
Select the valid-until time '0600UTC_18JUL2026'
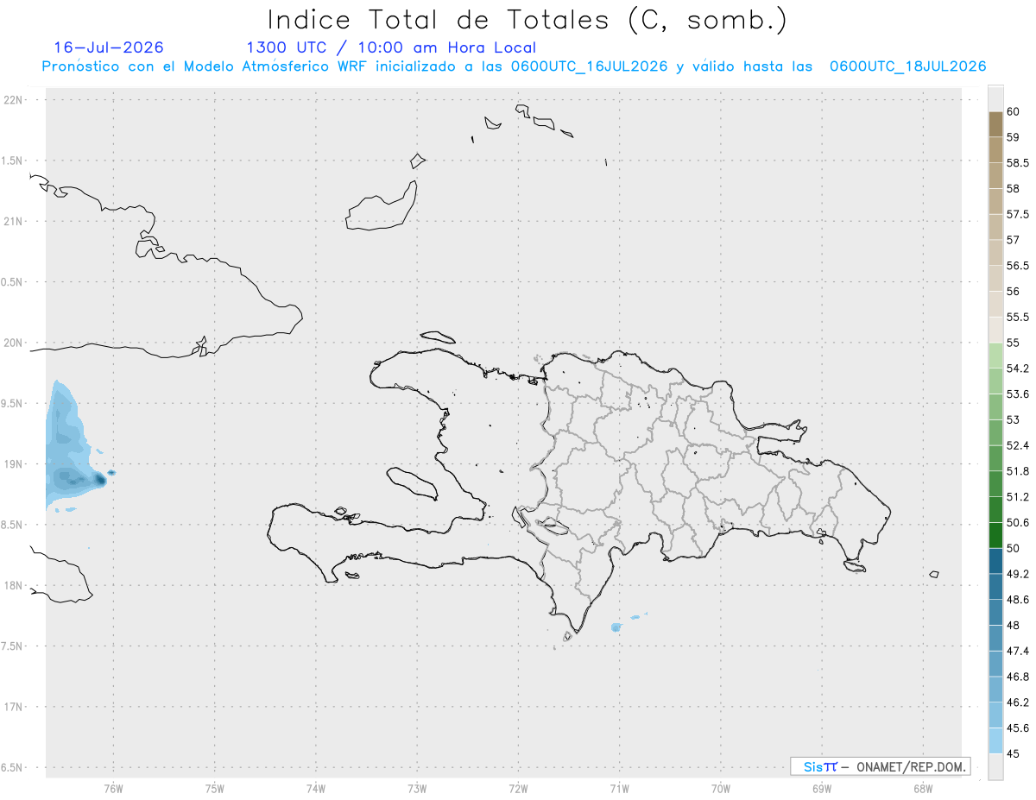[907, 66]
